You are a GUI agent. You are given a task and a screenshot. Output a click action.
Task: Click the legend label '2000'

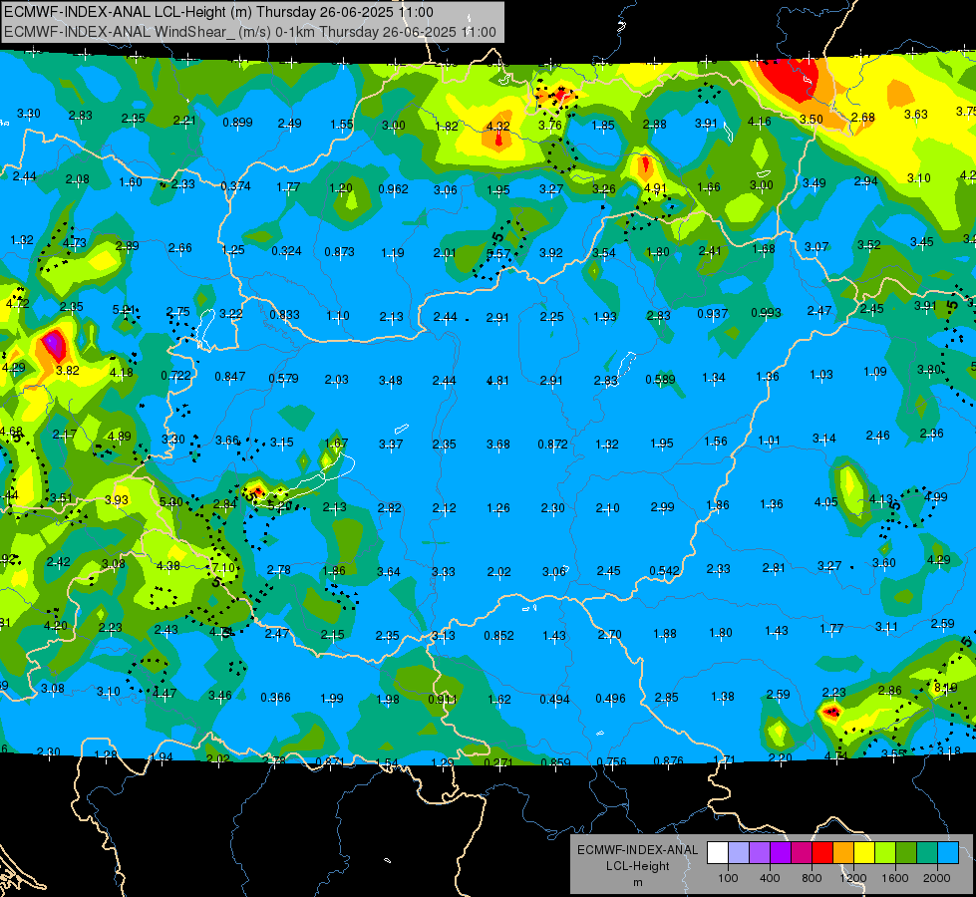(937, 878)
